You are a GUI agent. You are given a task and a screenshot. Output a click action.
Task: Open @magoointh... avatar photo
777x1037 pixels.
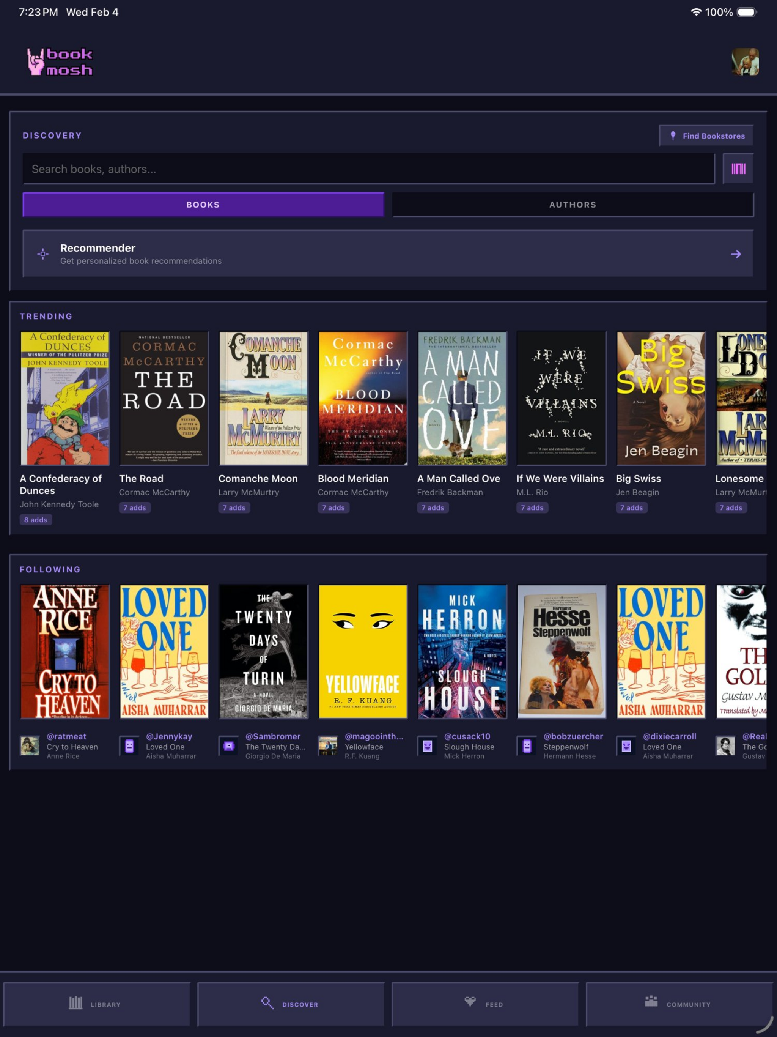point(328,745)
